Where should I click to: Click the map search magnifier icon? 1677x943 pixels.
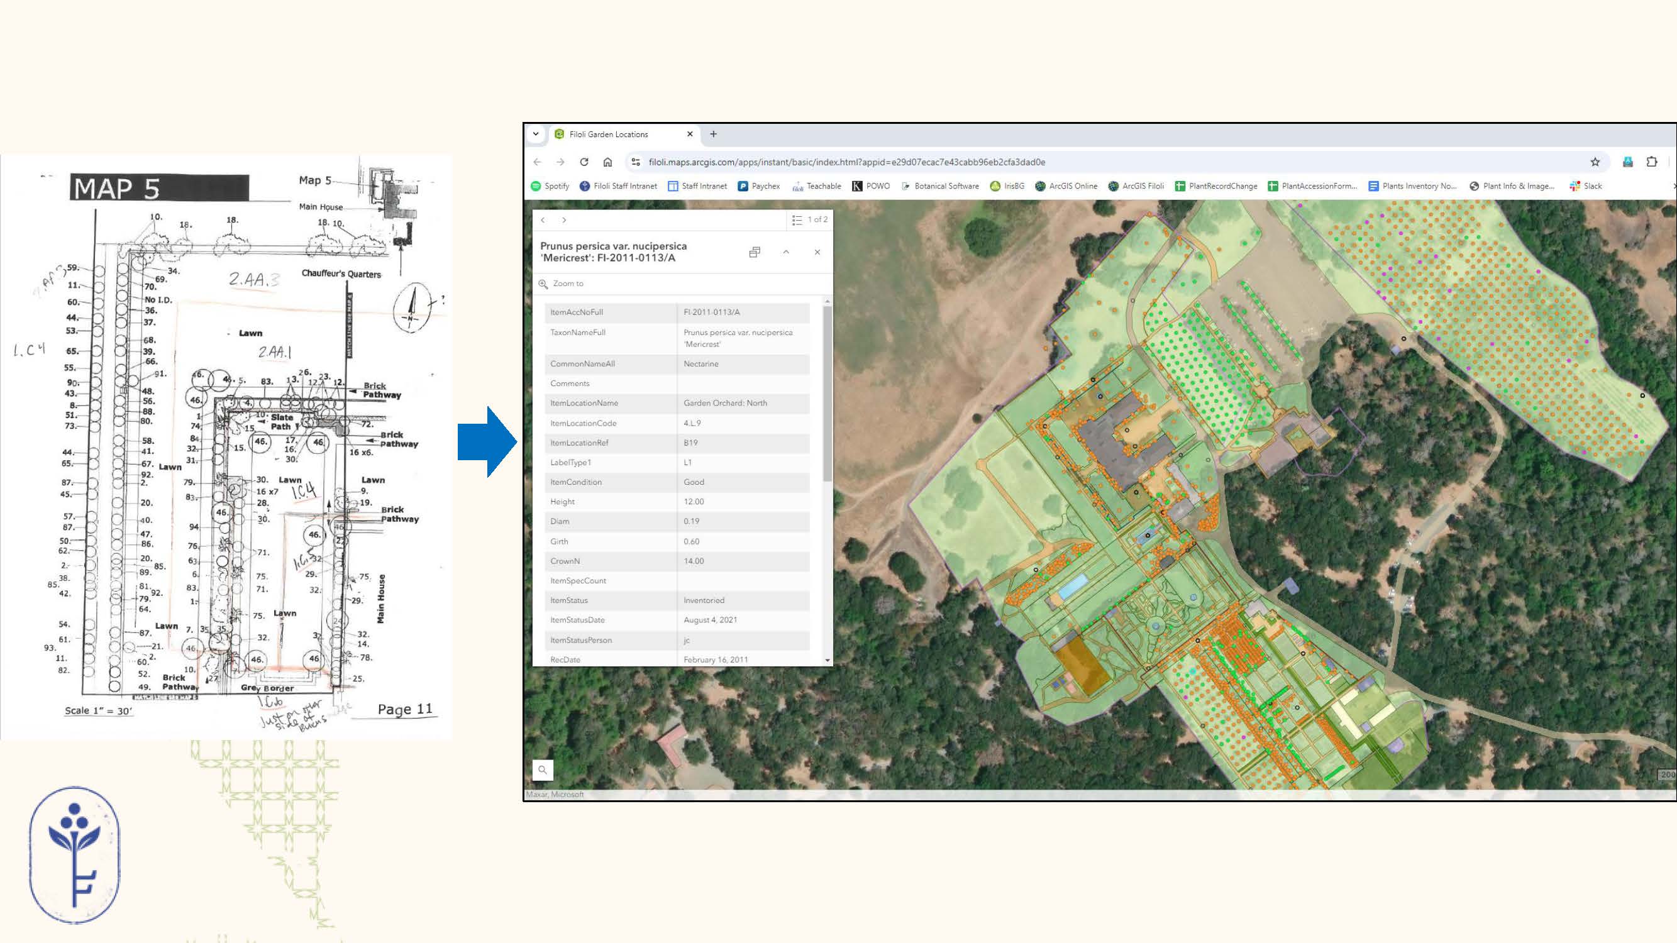point(542,770)
